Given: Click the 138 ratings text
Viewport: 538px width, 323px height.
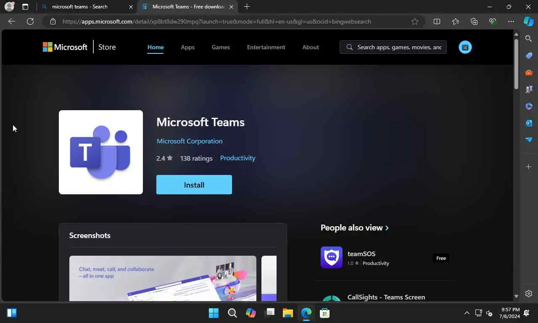Looking at the screenshot, I should (196, 158).
